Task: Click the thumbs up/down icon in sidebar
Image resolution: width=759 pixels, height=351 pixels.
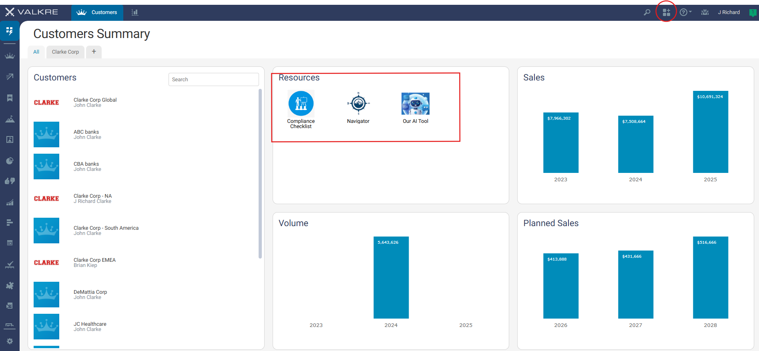Action: [x=10, y=181]
